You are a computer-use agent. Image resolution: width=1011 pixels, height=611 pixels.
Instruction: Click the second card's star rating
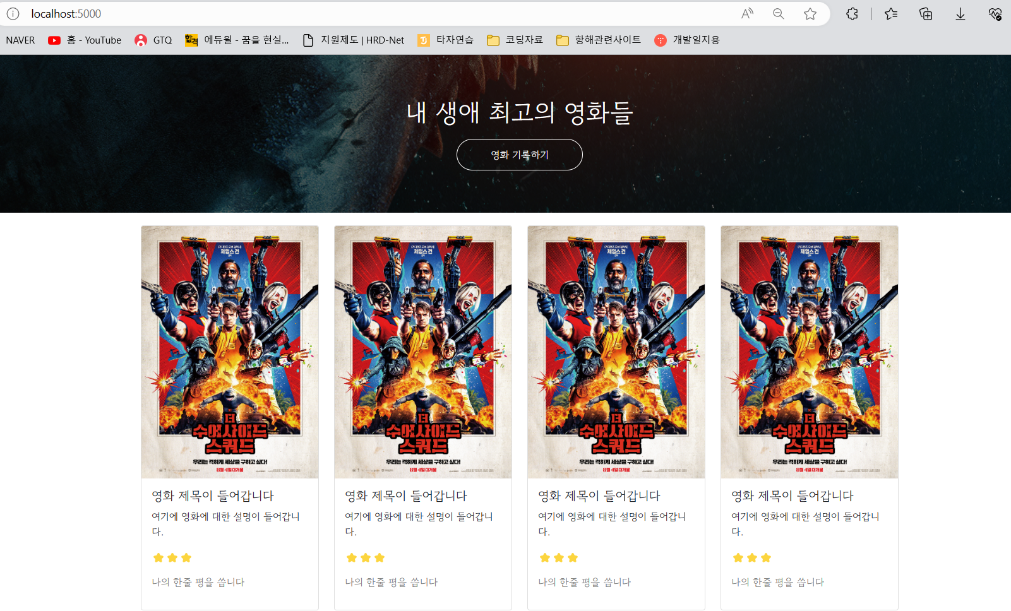click(366, 557)
